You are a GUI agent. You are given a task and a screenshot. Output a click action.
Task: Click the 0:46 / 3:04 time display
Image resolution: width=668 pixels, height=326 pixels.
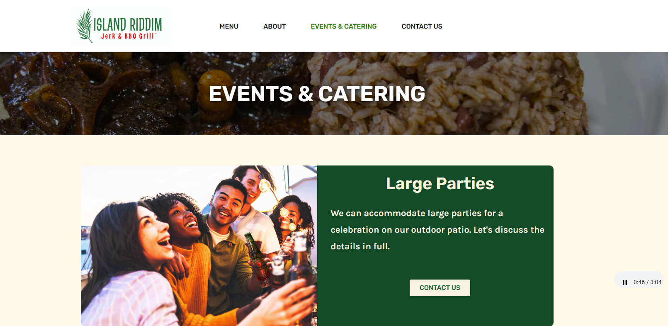tap(647, 282)
